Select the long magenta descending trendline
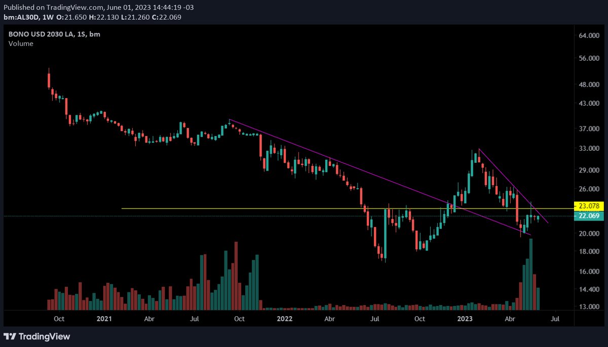This screenshot has height=347, width=608. (x=329, y=159)
